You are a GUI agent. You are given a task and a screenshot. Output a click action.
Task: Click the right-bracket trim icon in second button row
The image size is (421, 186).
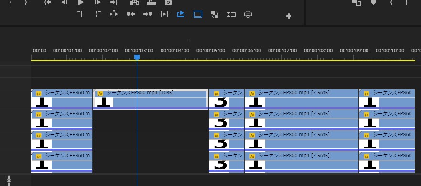click(x=98, y=14)
